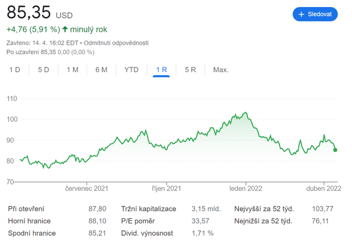Open the YTD chart view

[x=131, y=70]
